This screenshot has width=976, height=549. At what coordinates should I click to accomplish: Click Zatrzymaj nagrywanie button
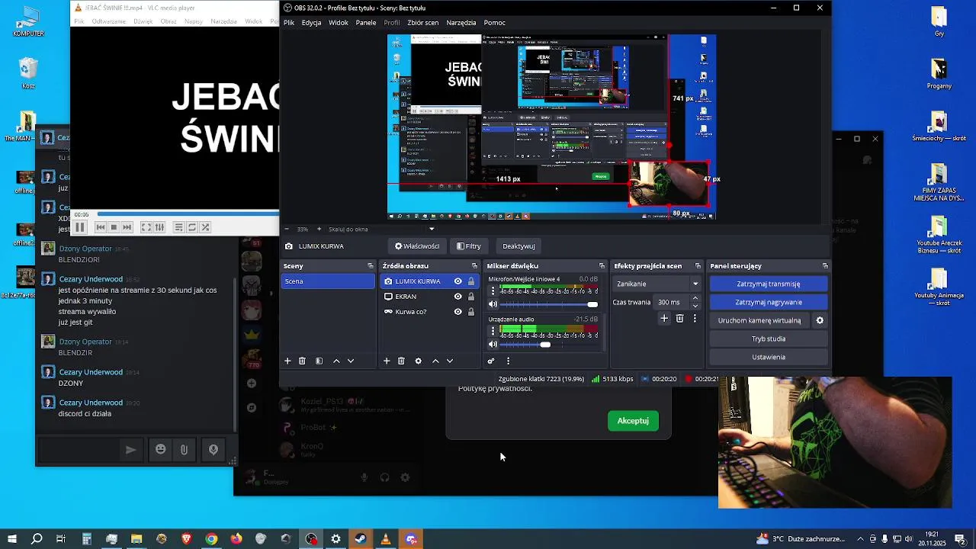coord(769,302)
